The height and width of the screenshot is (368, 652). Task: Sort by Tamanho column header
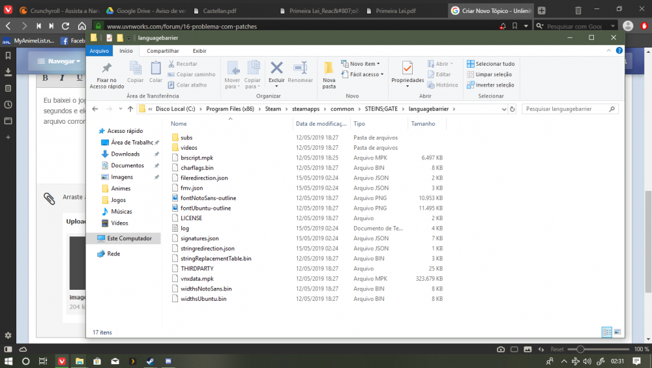point(426,124)
